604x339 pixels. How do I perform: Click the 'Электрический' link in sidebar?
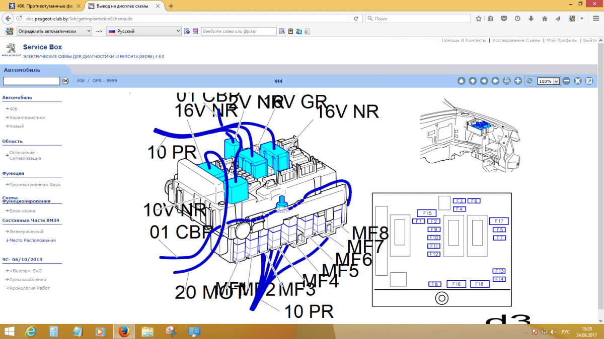coord(26,232)
